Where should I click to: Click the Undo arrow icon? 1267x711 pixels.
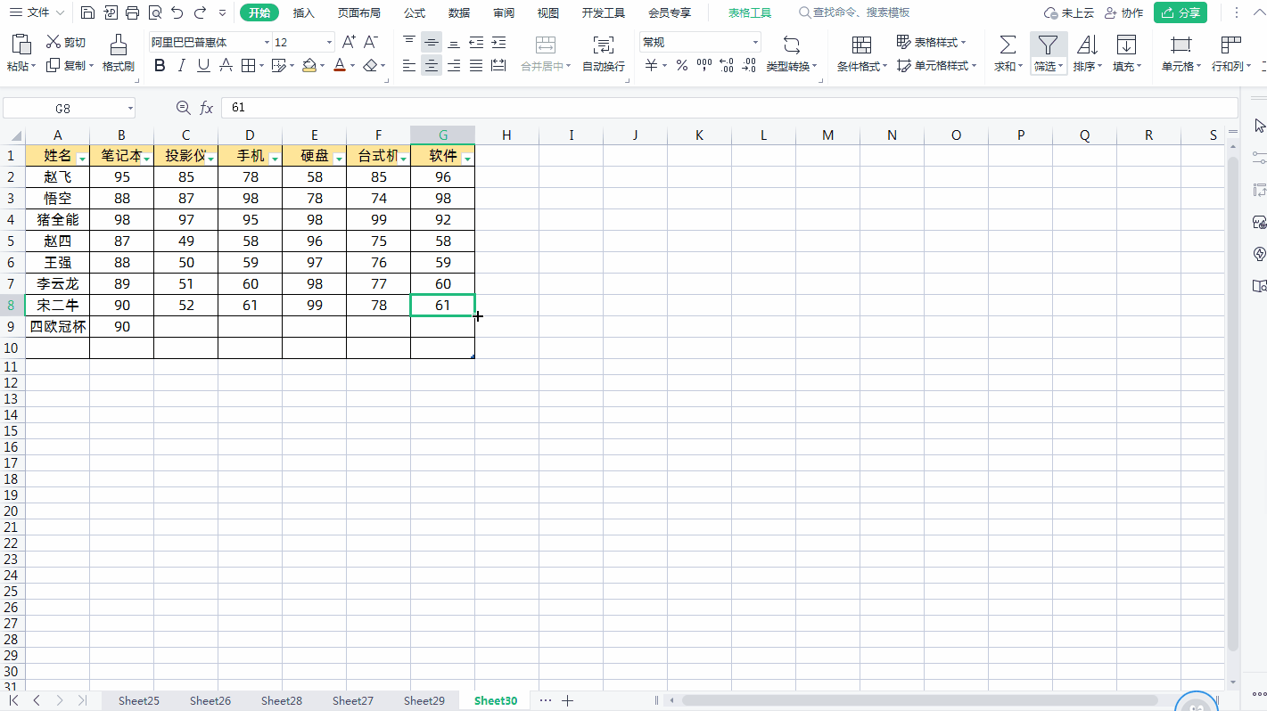(177, 12)
